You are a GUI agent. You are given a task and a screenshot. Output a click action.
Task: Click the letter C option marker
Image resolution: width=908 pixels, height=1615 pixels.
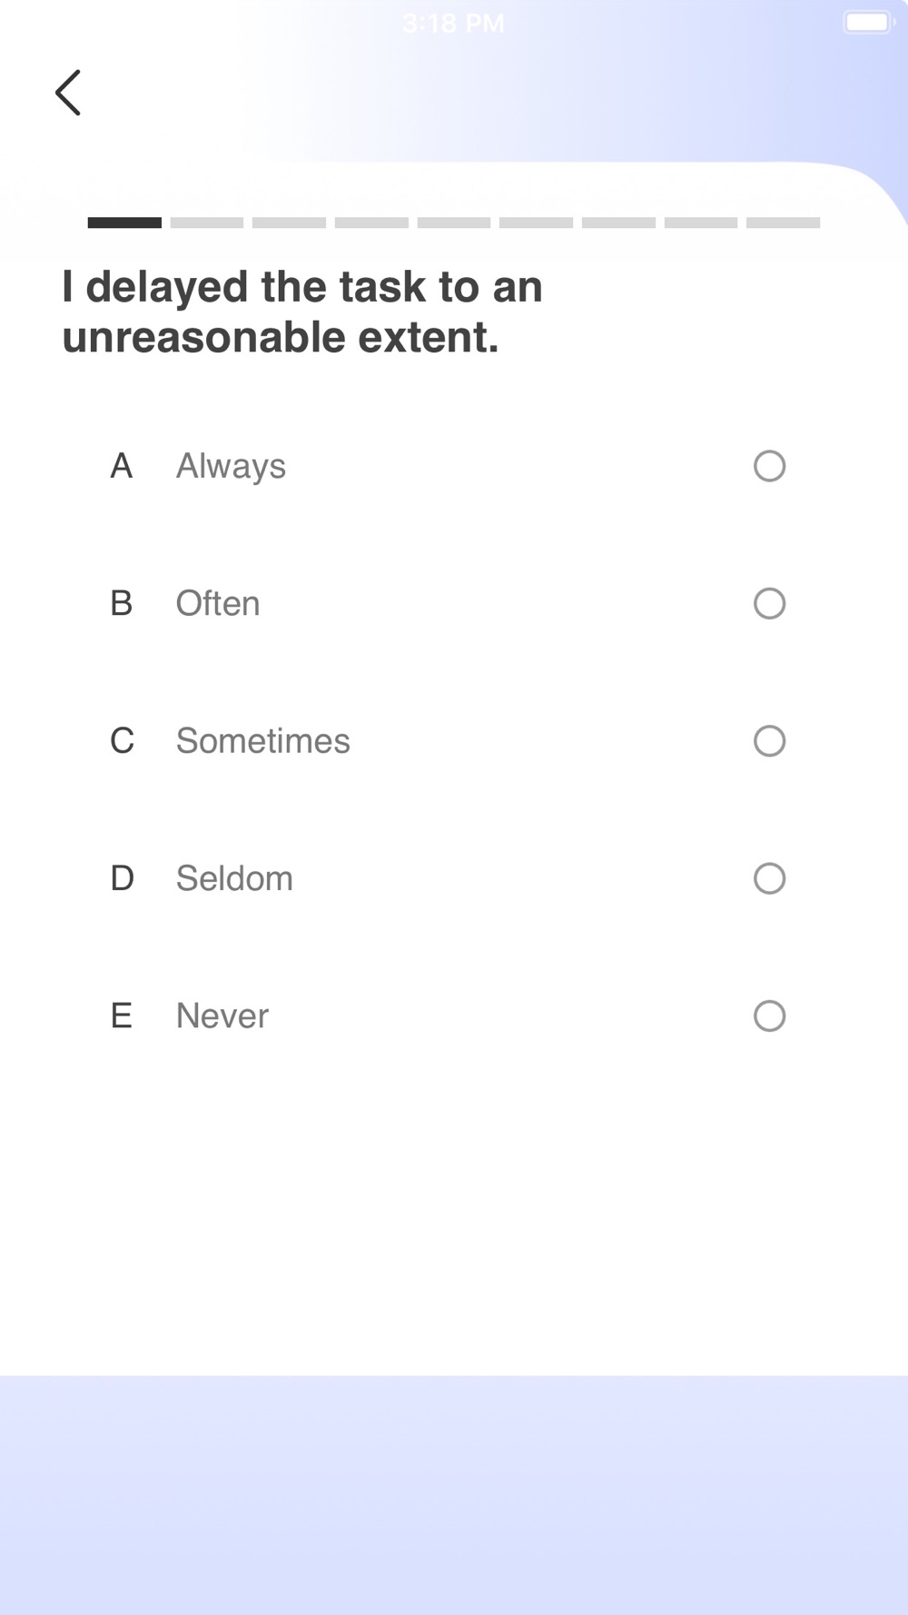[x=122, y=741]
